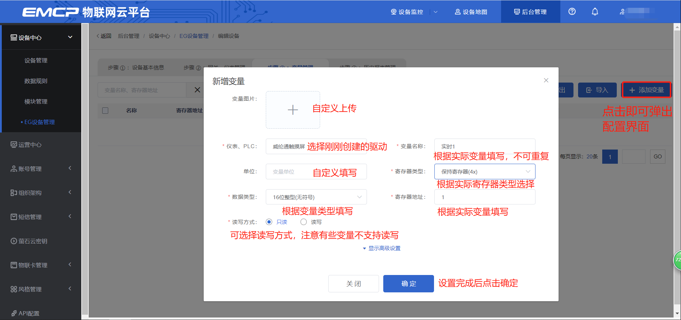Viewport: 681px width, 320px height.
Task: Select the 只读 radio button
Action: [x=269, y=222]
